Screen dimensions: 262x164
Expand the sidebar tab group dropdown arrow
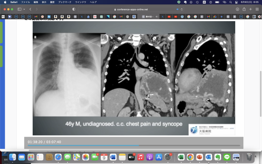[24, 9]
